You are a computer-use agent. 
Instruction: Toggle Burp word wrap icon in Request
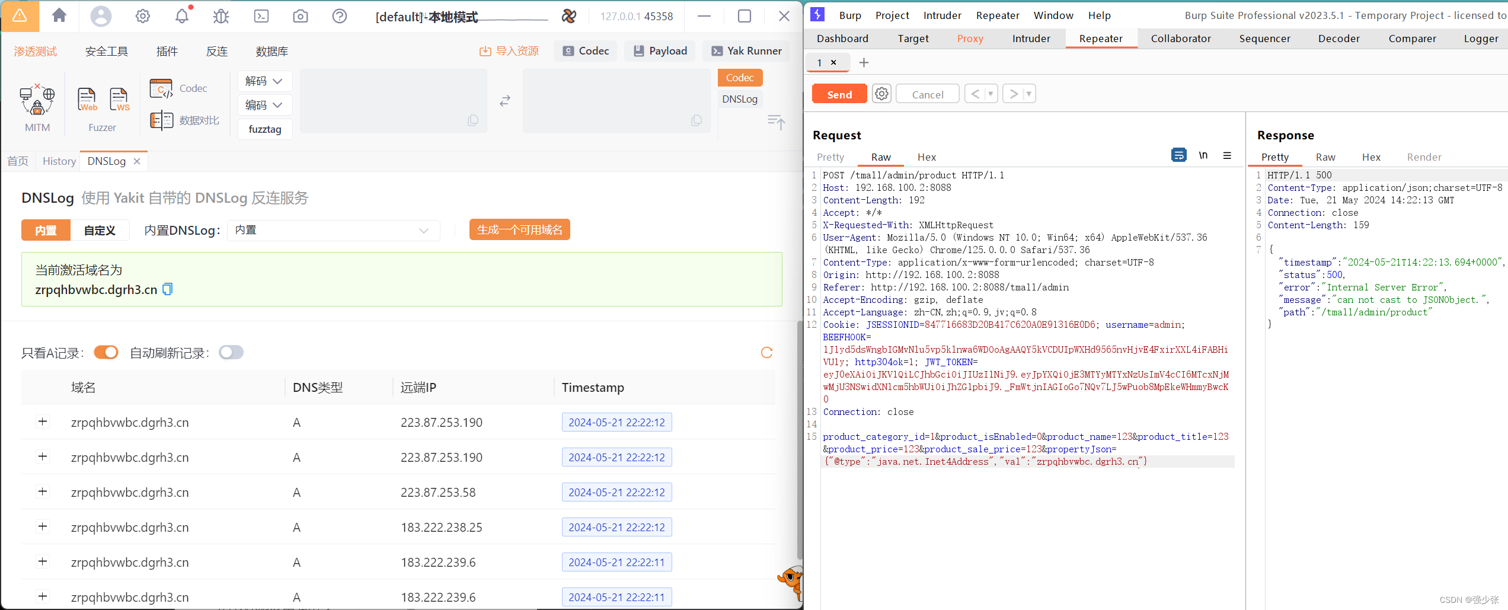[x=1179, y=155]
